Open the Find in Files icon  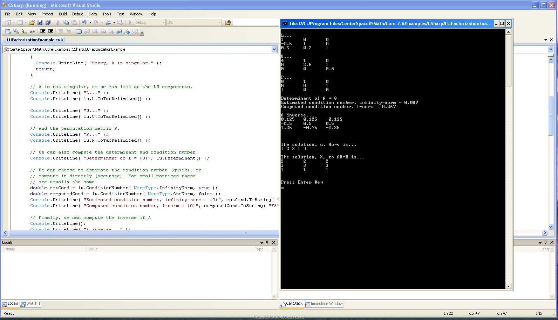[228, 22]
